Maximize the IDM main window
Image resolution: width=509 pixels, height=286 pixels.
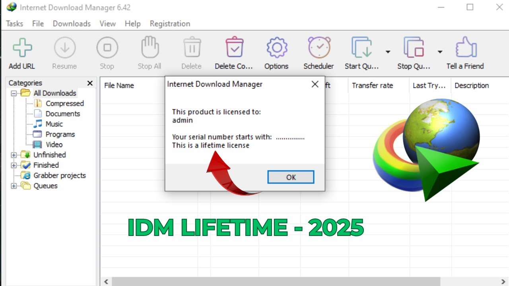click(x=470, y=7)
